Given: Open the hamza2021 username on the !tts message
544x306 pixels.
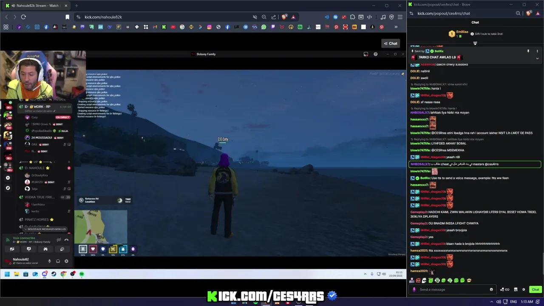Looking at the screenshot, I should [419, 251].
